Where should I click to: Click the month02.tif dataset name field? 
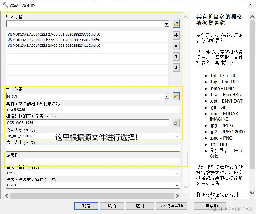pyautogui.click(x=93, y=109)
